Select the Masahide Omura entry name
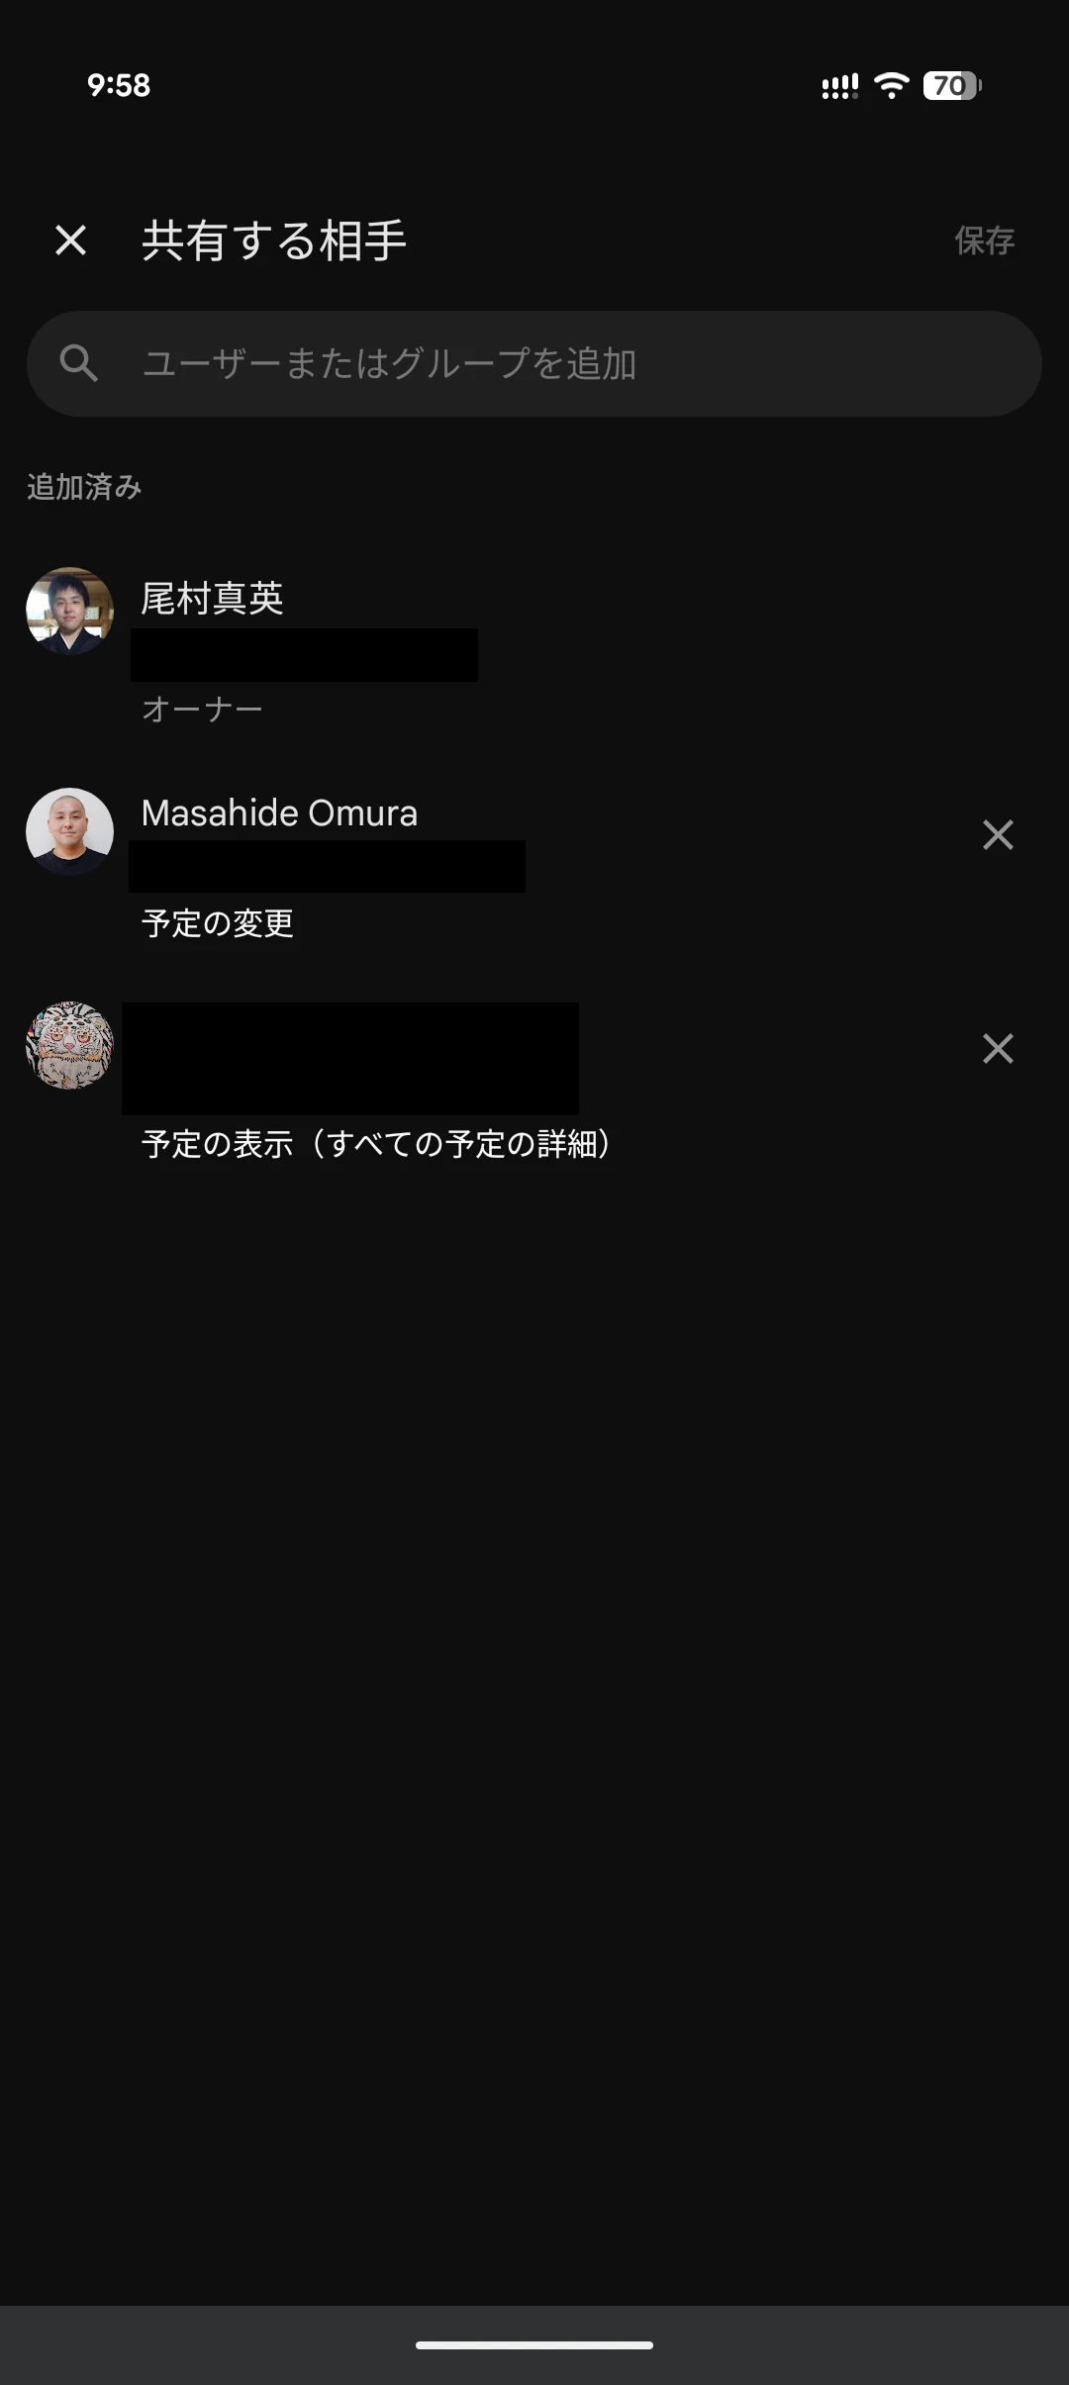The image size is (1069, 2385). (x=279, y=812)
